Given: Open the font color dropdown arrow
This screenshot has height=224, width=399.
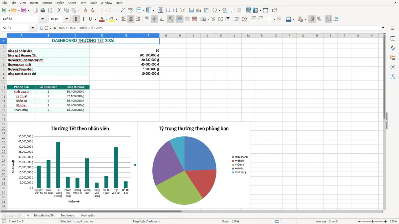Looking at the screenshot, I should tap(107, 19).
